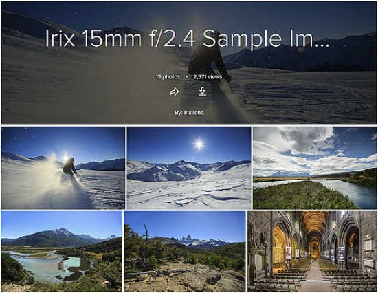This screenshot has width=378, height=293.
Task: Open the rocky forest with distant peaks photo
Action: point(185,252)
